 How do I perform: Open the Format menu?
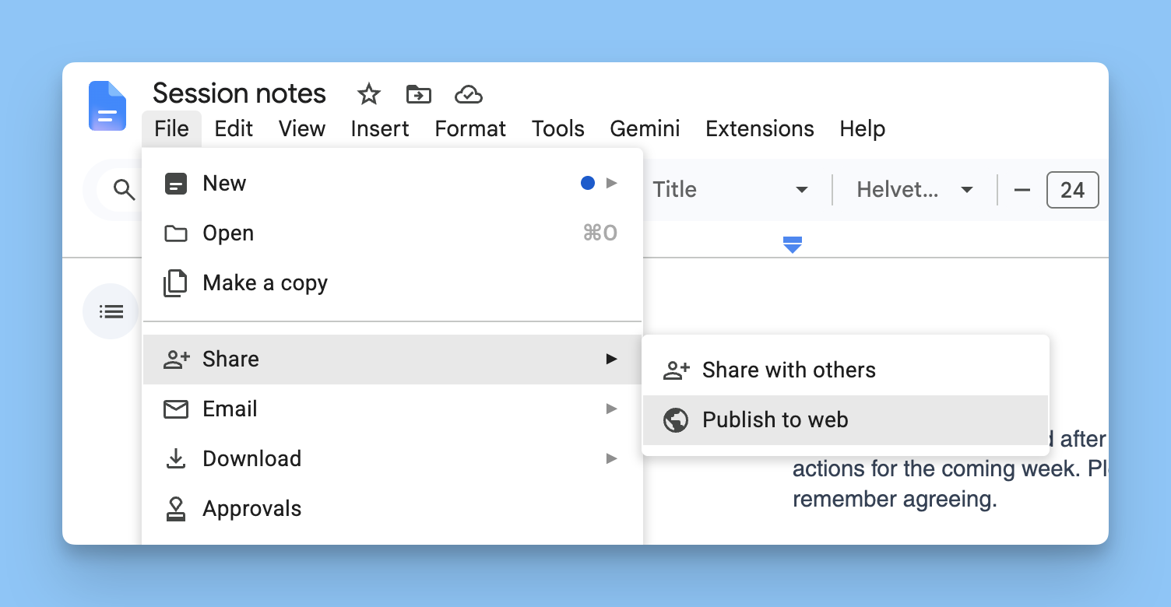click(x=470, y=128)
